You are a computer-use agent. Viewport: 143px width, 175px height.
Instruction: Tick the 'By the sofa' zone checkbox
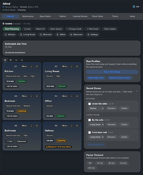coord(90,120)
